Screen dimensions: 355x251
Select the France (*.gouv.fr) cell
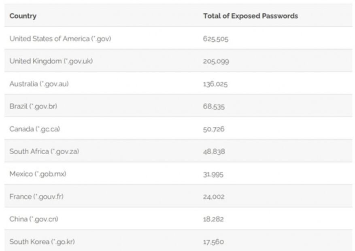pos(36,196)
